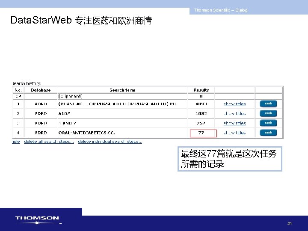The height and width of the screenshot is (231, 308).
Task: Open show titles for A10# row
Action: tap(235, 113)
